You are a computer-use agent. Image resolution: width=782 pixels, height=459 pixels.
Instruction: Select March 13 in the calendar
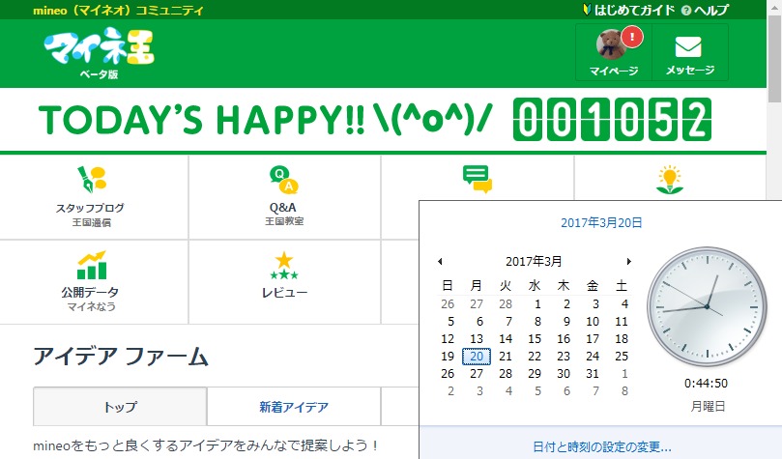pyautogui.click(x=477, y=339)
